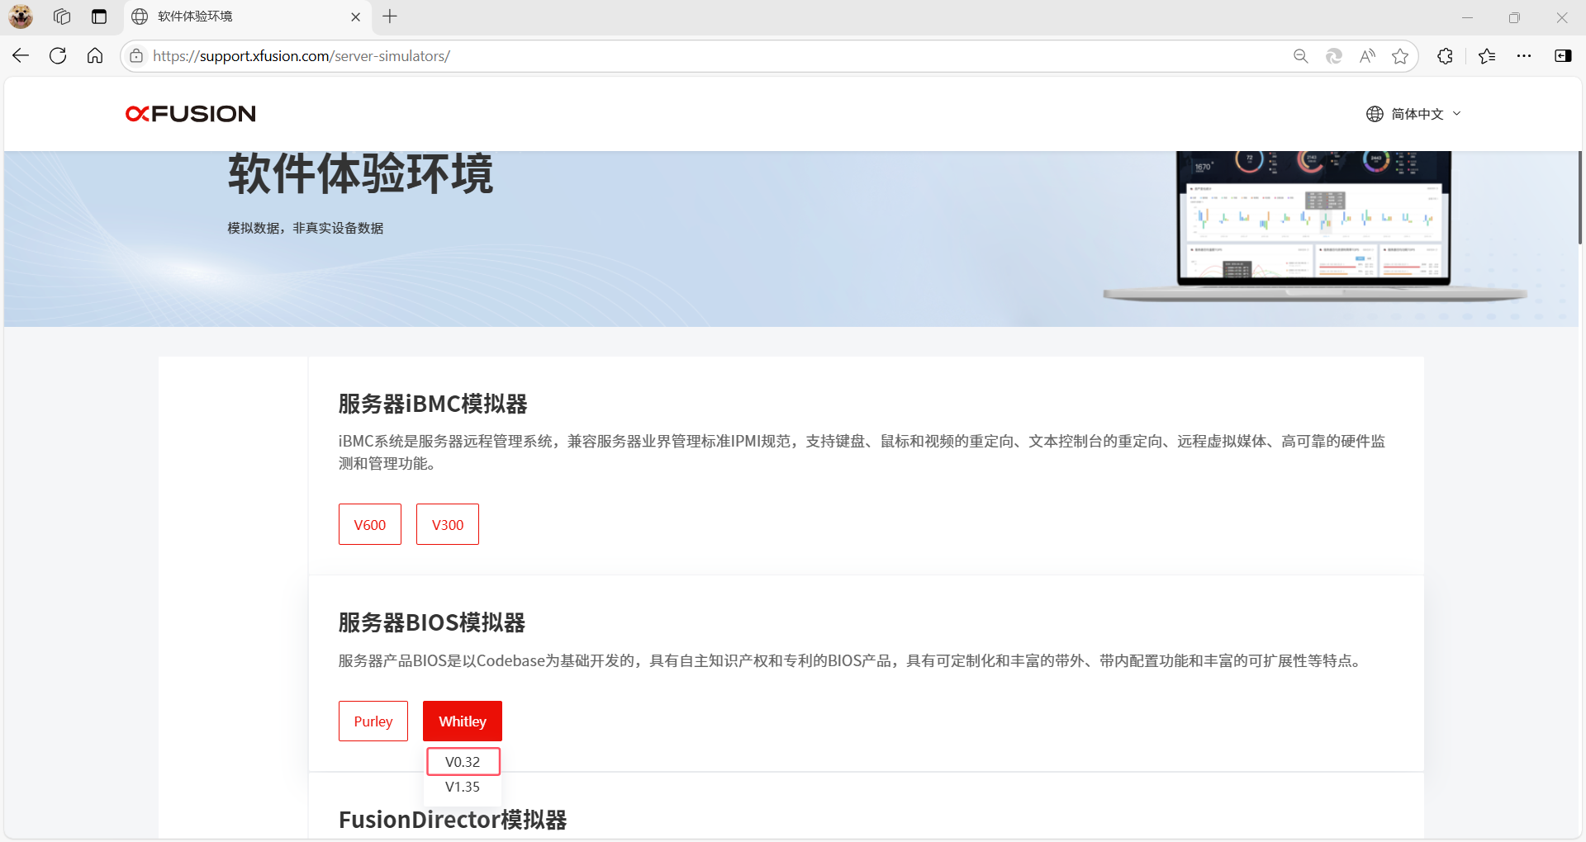
Task: Click the zoom out magnifier icon in the address bar
Action: coord(1300,56)
